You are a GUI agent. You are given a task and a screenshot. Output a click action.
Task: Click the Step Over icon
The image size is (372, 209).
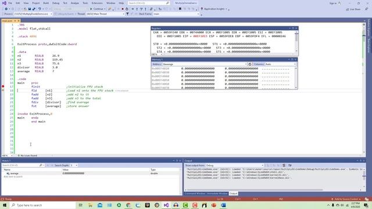[x=141, y=9]
